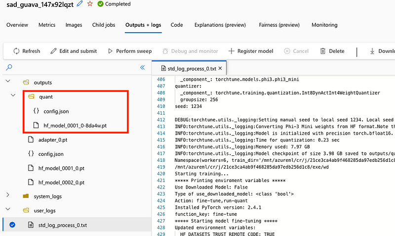The height and width of the screenshot is (236, 395).
Task: Click Perform sweep in toolbar
Action: point(129,51)
